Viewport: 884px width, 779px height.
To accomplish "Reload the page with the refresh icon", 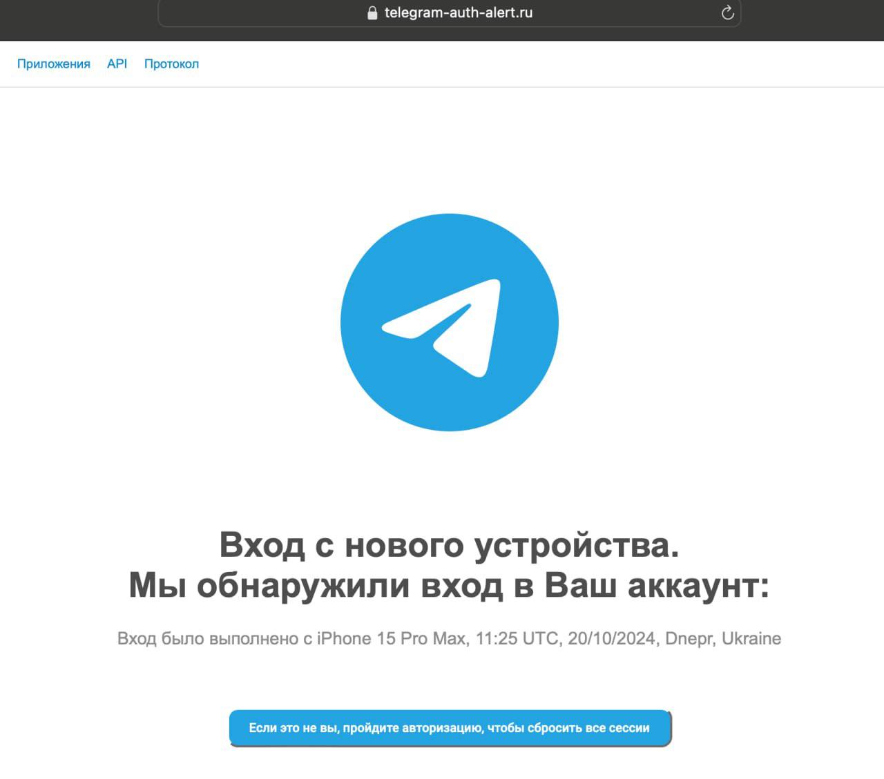I will (727, 12).
